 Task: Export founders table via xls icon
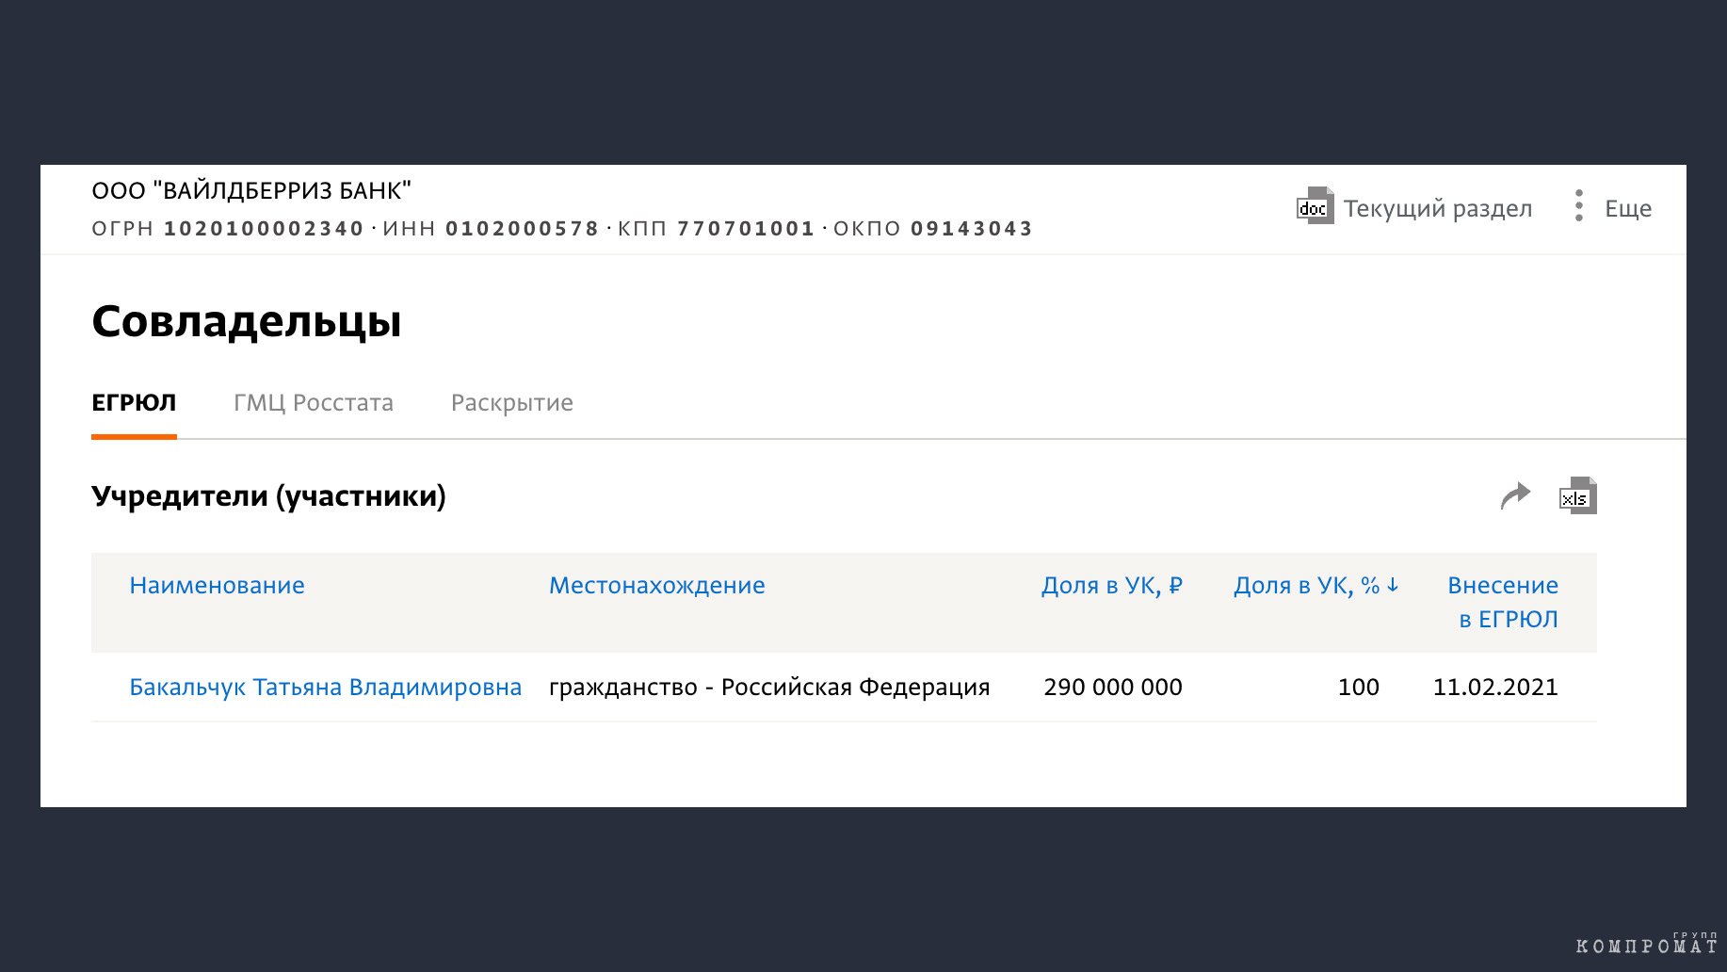(x=1578, y=495)
